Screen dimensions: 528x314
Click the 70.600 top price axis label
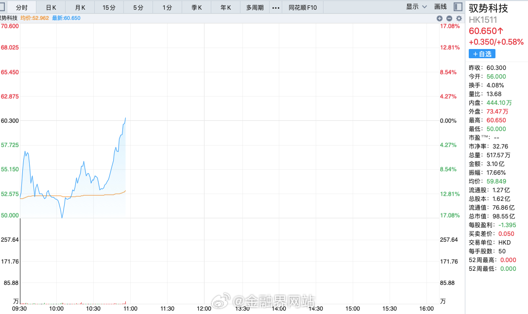pyautogui.click(x=10, y=26)
